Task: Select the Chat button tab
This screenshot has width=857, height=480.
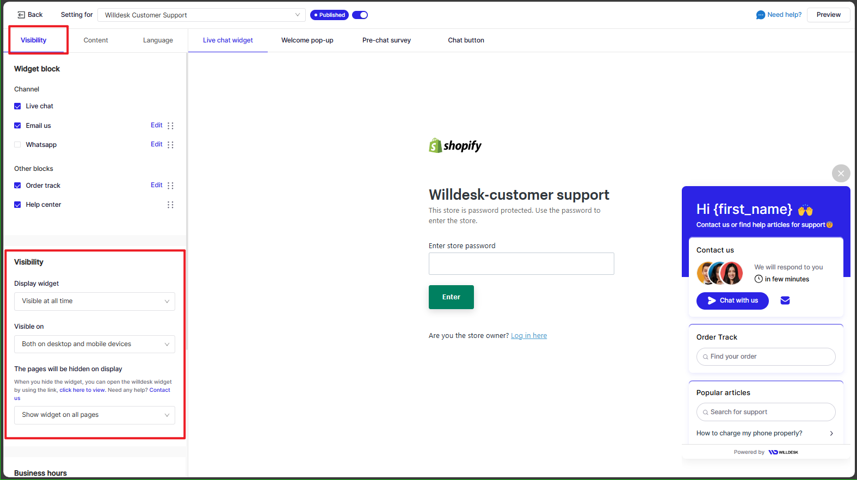Action: tap(466, 40)
